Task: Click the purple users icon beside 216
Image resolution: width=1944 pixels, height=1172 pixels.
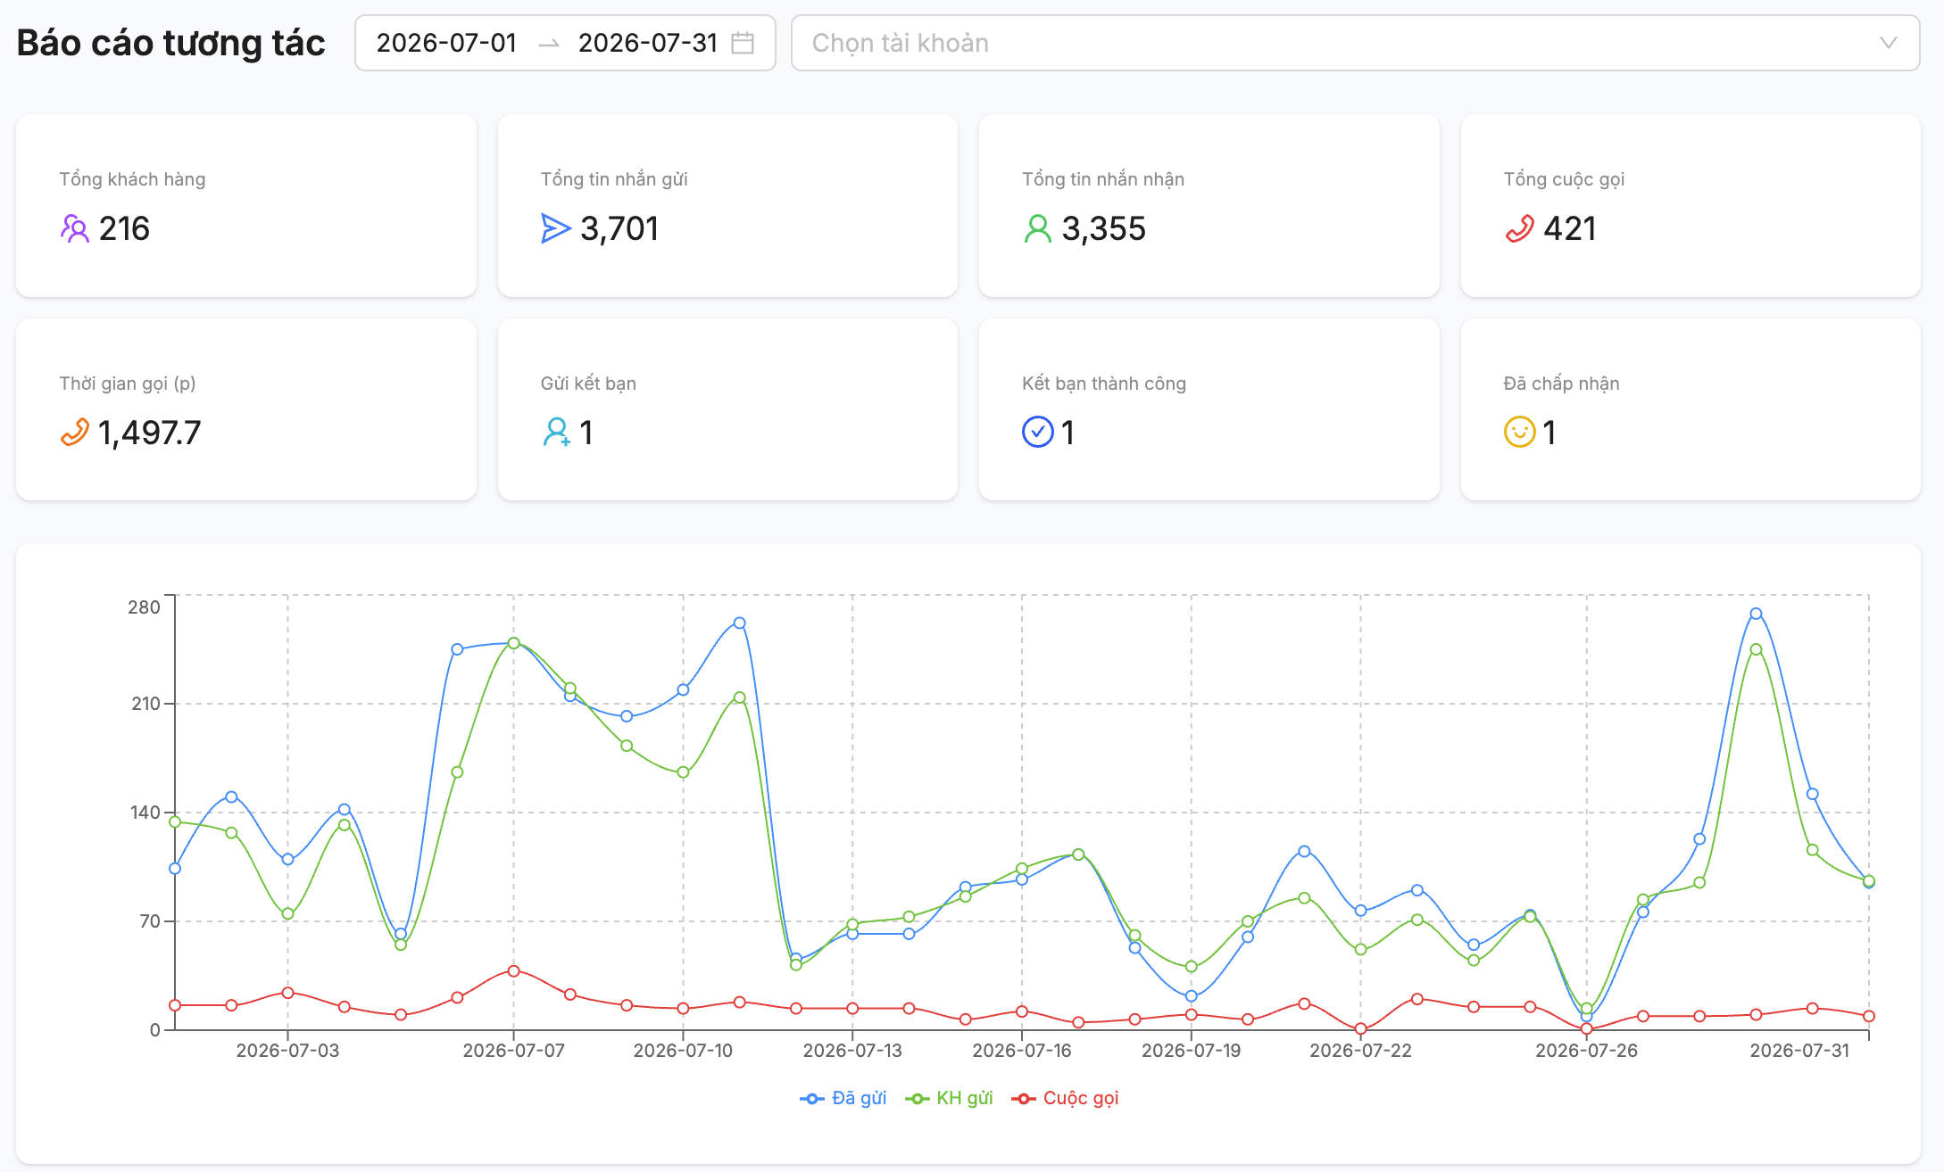Action: click(x=75, y=229)
